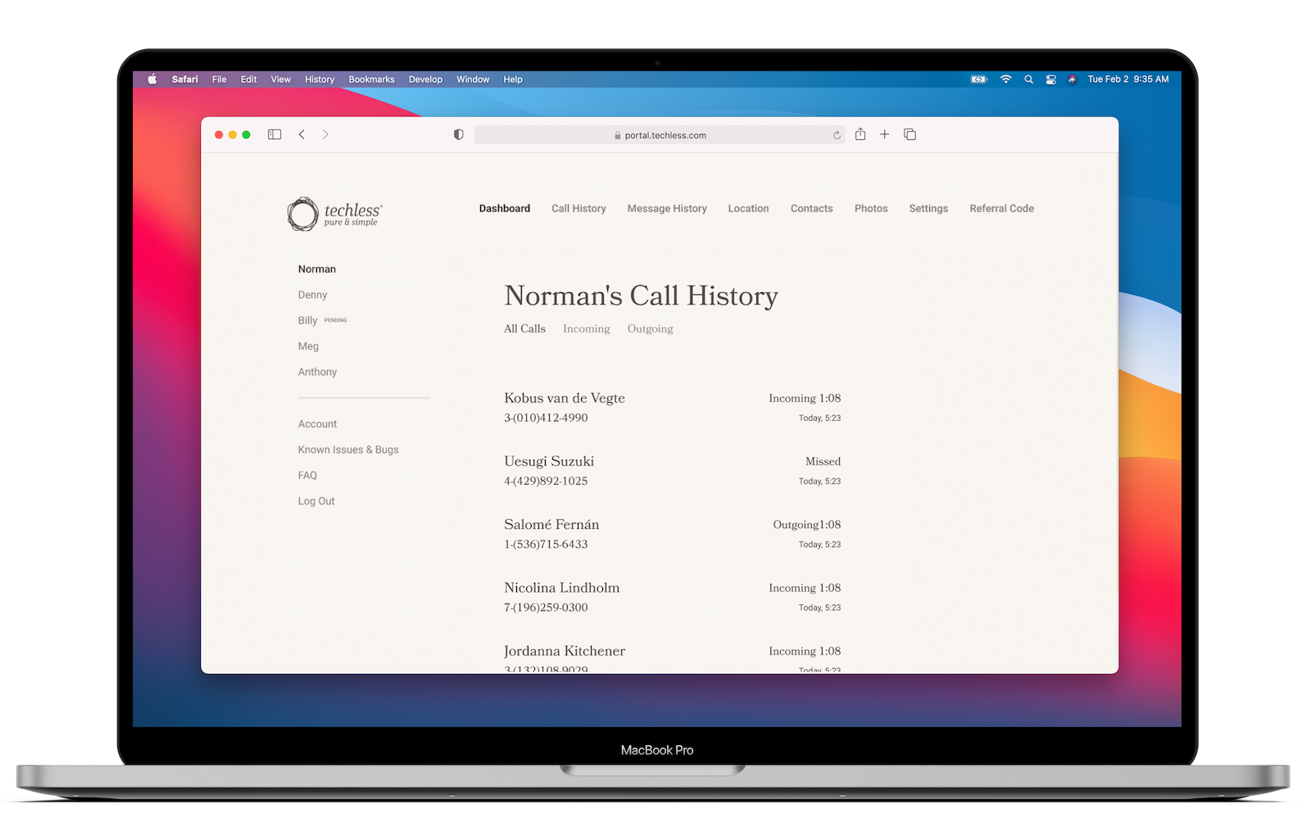Open a new tab with plus icon
Viewport: 1311px width, 827px height.
point(885,134)
